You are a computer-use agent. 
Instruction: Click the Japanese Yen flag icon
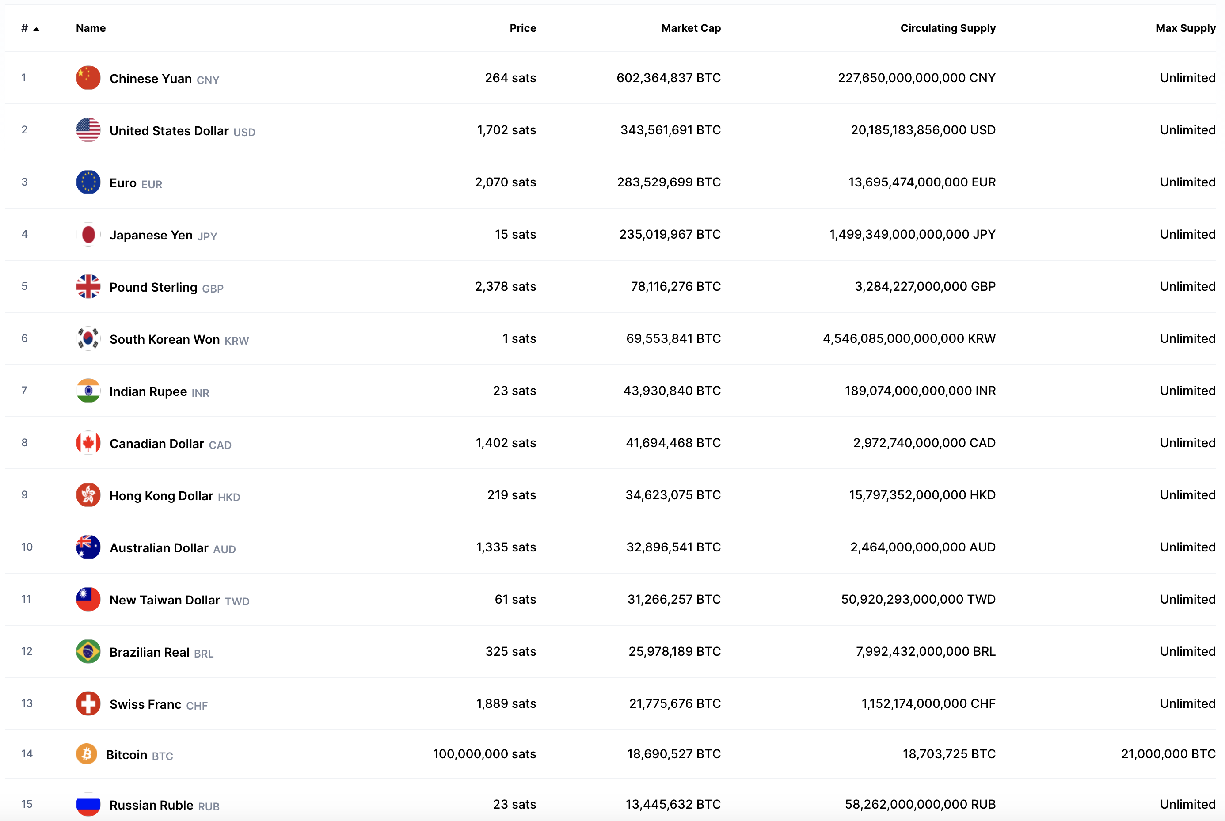point(88,234)
